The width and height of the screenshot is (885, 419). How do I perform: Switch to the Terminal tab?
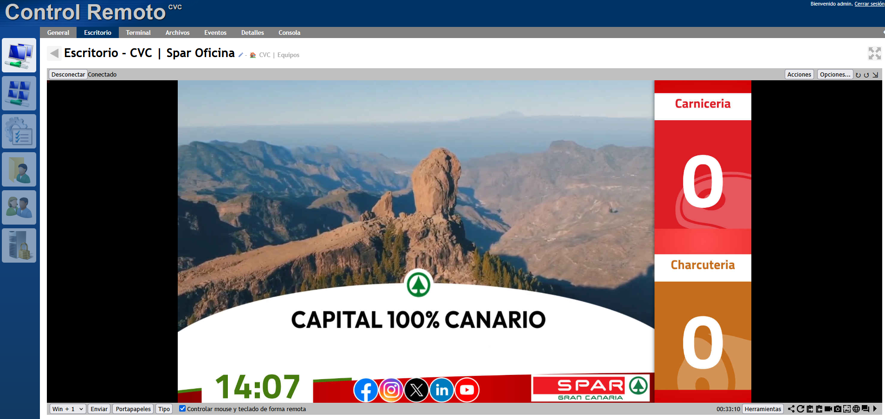pos(138,32)
